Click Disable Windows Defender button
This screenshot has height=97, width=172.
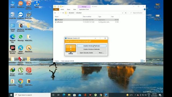92,46
